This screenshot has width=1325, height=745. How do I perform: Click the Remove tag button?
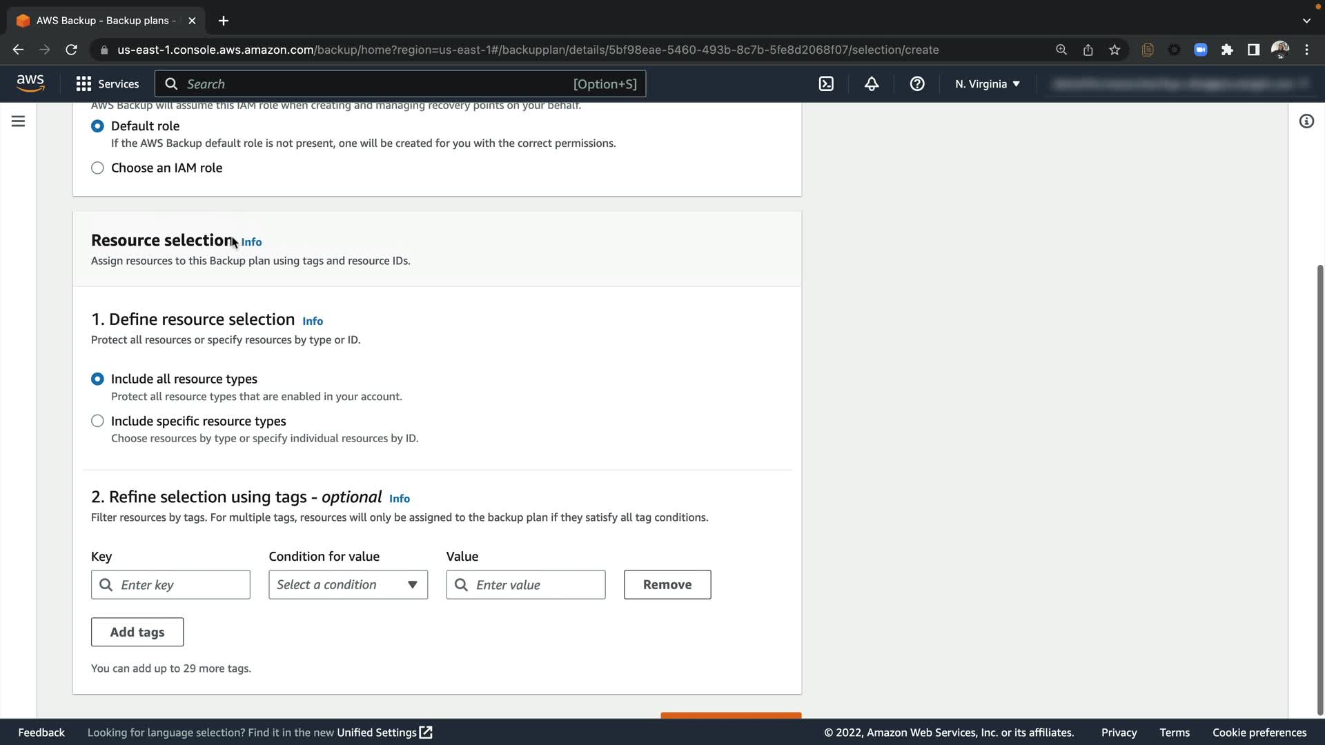(x=667, y=585)
